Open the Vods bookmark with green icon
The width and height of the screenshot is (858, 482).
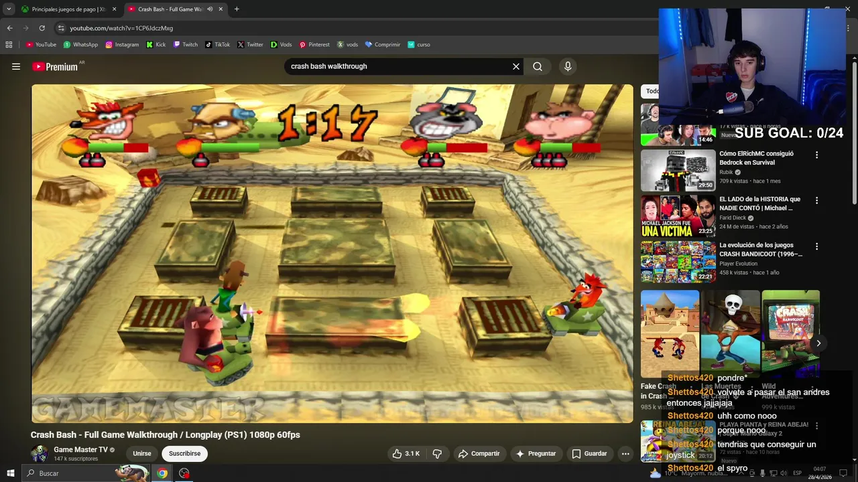coord(282,45)
